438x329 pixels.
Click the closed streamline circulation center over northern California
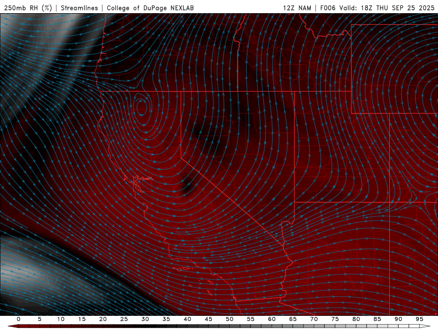click(x=142, y=107)
